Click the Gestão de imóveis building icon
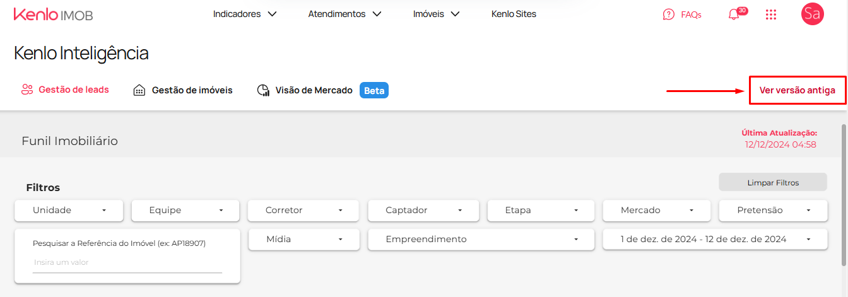Screen dimensions: 848x297 pos(139,90)
